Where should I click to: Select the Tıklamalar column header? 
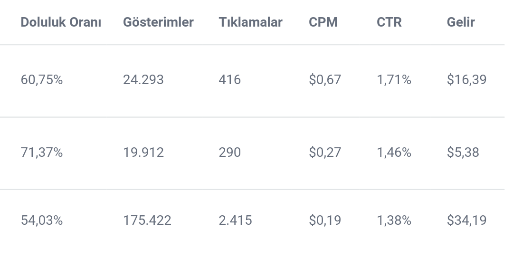click(251, 22)
